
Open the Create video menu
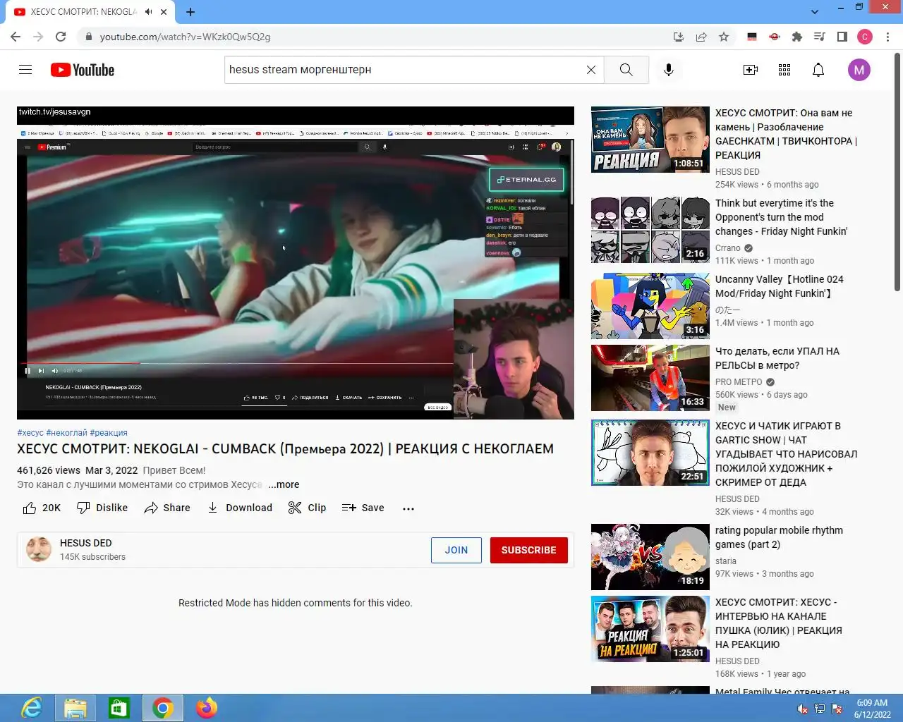(x=751, y=70)
